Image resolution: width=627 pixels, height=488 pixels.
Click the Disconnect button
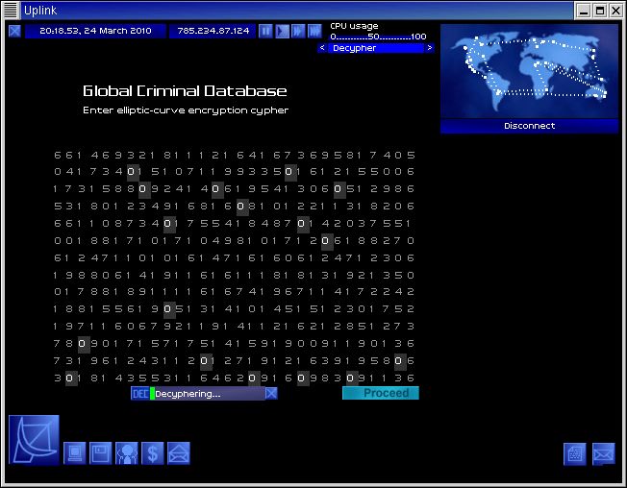530,126
